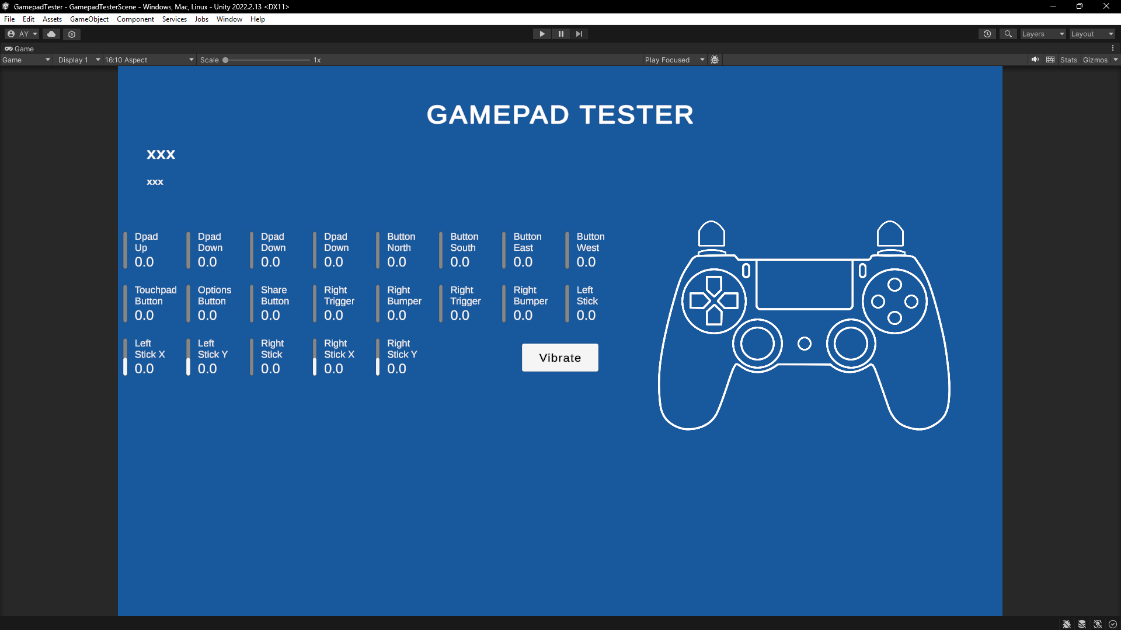This screenshot has width=1121, height=630.
Task: Click the status bar activity checkmark icon
Action: (x=1113, y=624)
